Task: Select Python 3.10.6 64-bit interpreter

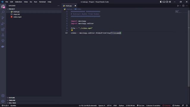Action: (x=130, y=106)
